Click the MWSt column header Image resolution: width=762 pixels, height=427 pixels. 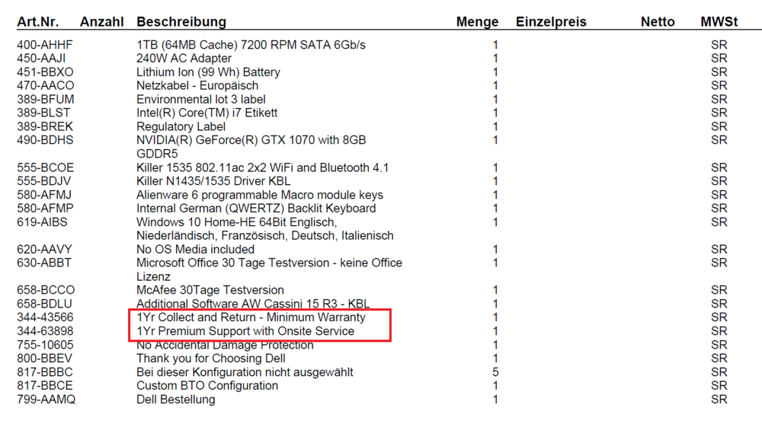point(719,22)
